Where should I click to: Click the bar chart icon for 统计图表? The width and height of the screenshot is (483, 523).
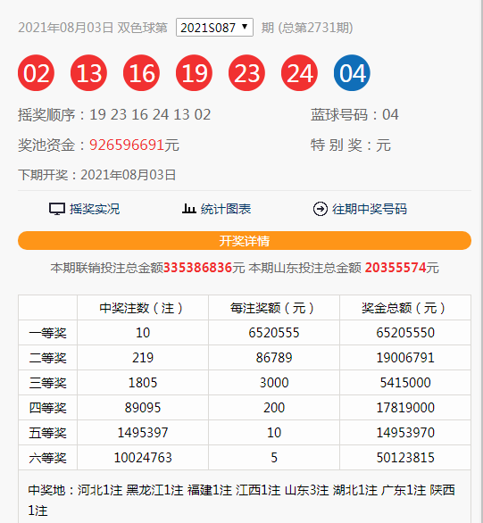[188, 209]
